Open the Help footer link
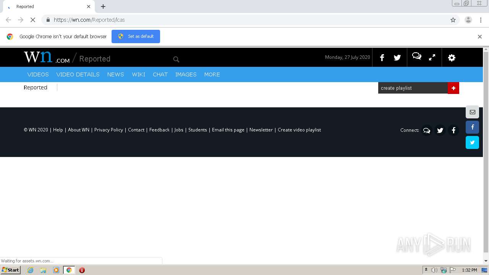Viewport: 489px width, 275px height. click(x=58, y=130)
